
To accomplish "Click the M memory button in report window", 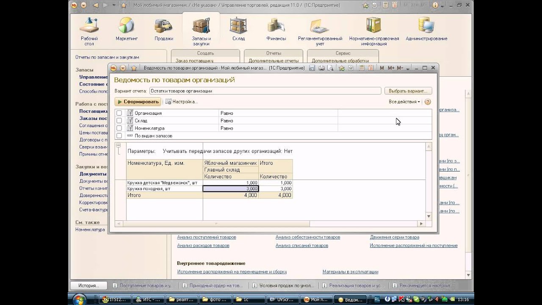I will 382,68.
